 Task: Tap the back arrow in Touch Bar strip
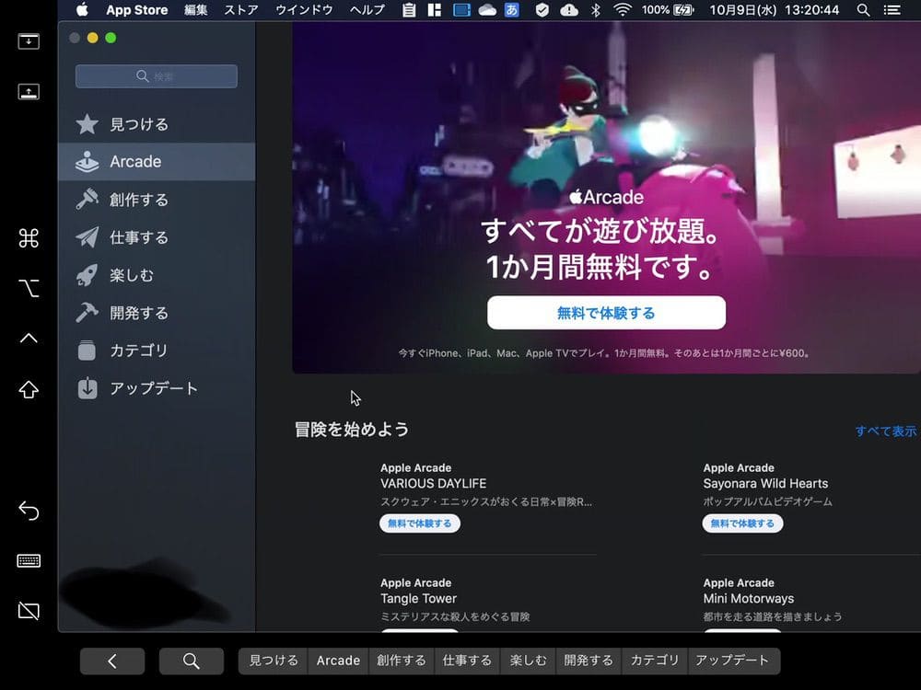[x=112, y=661]
